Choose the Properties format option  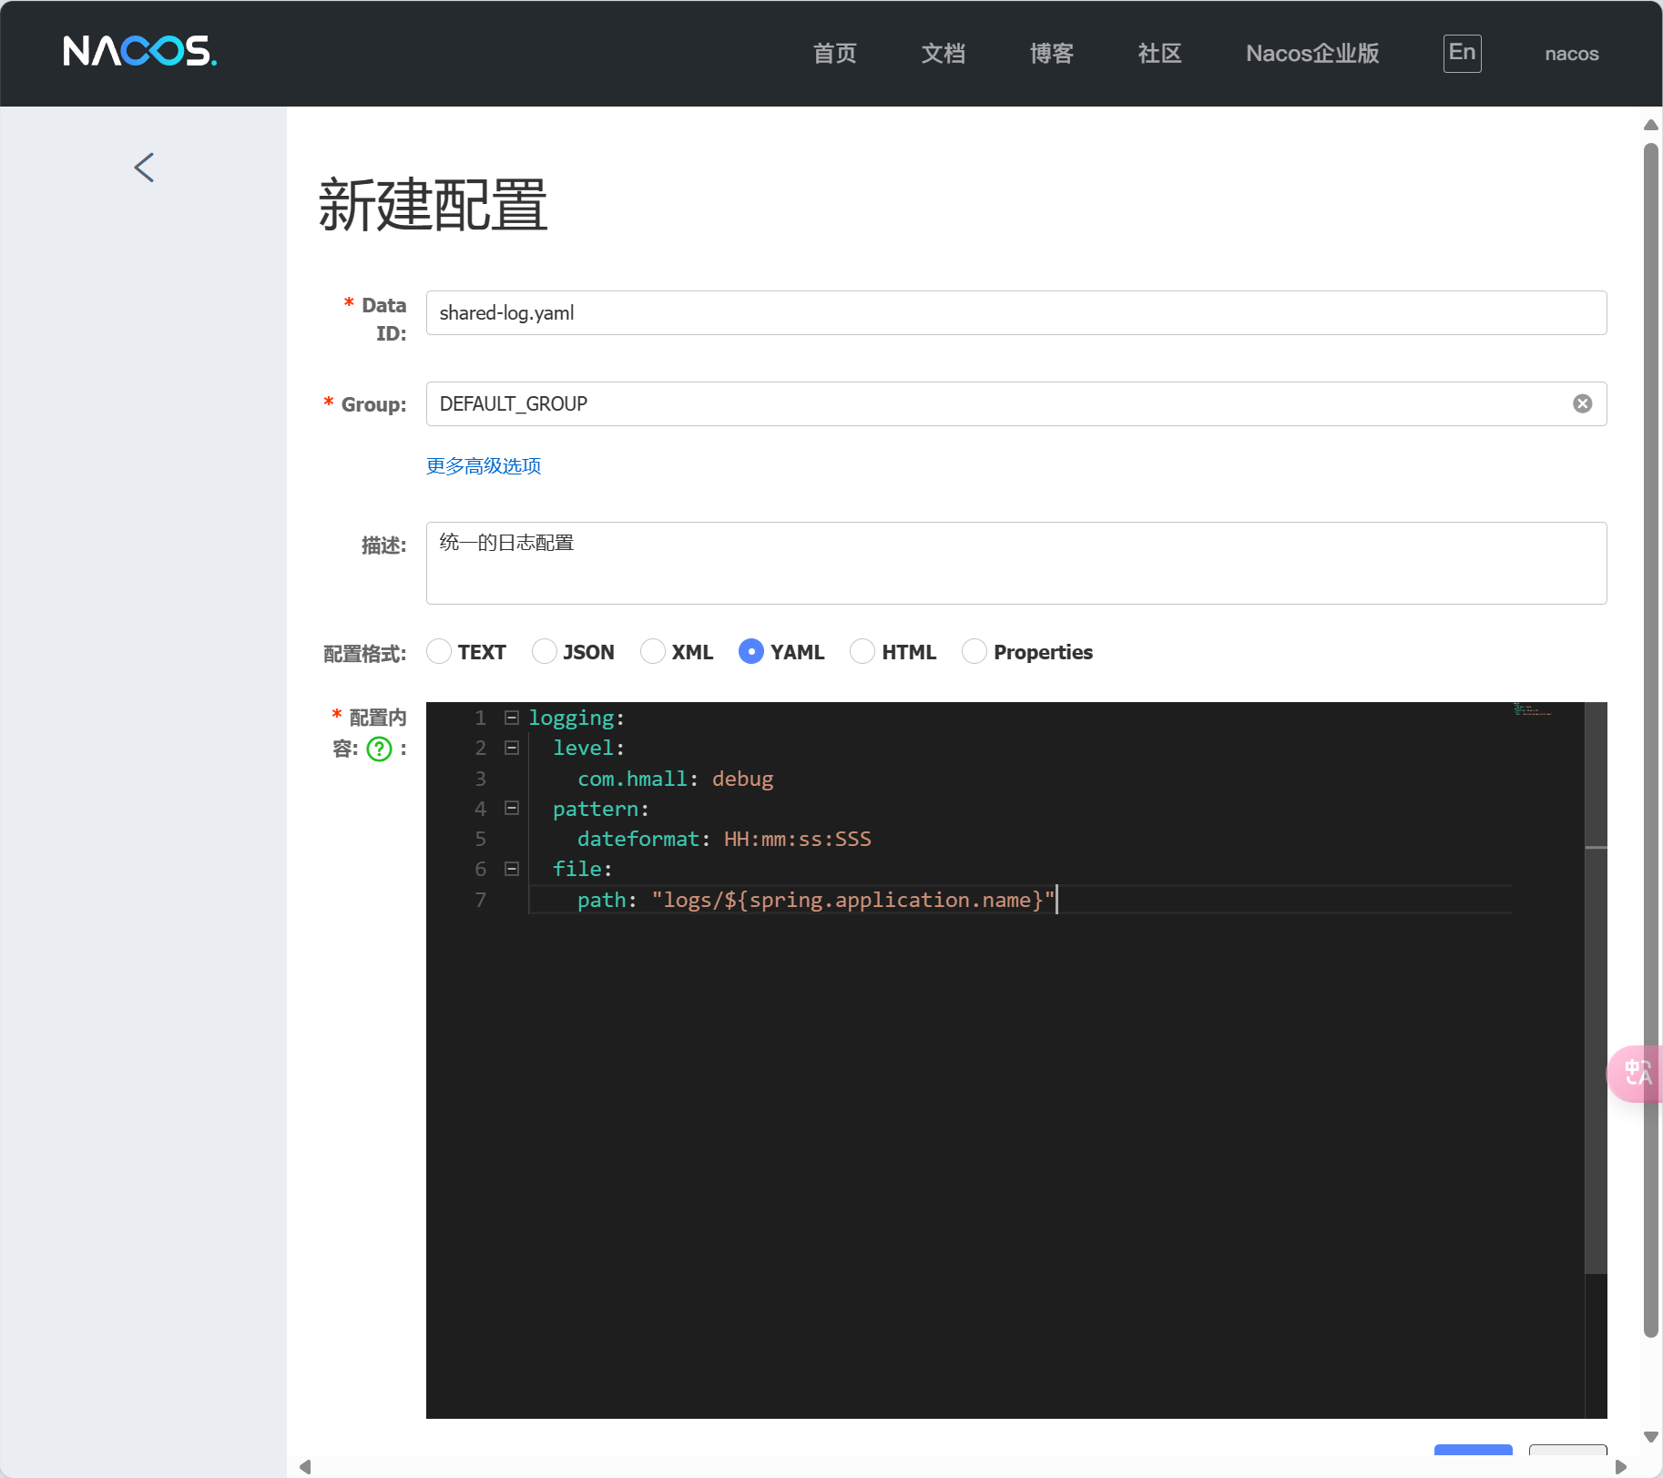point(974,652)
